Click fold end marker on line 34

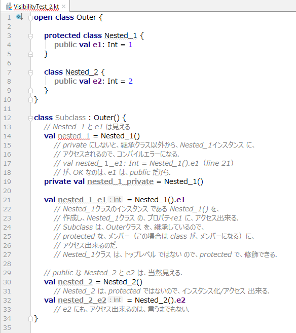[x=30, y=319]
